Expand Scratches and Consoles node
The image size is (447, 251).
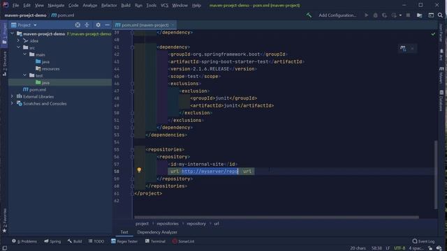click(x=12, y=104)
